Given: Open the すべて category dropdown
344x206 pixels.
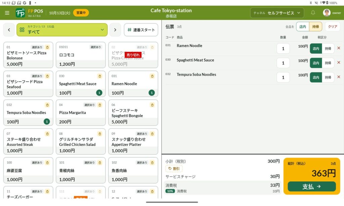Looking at the screenshot, I should pos(62,30).
